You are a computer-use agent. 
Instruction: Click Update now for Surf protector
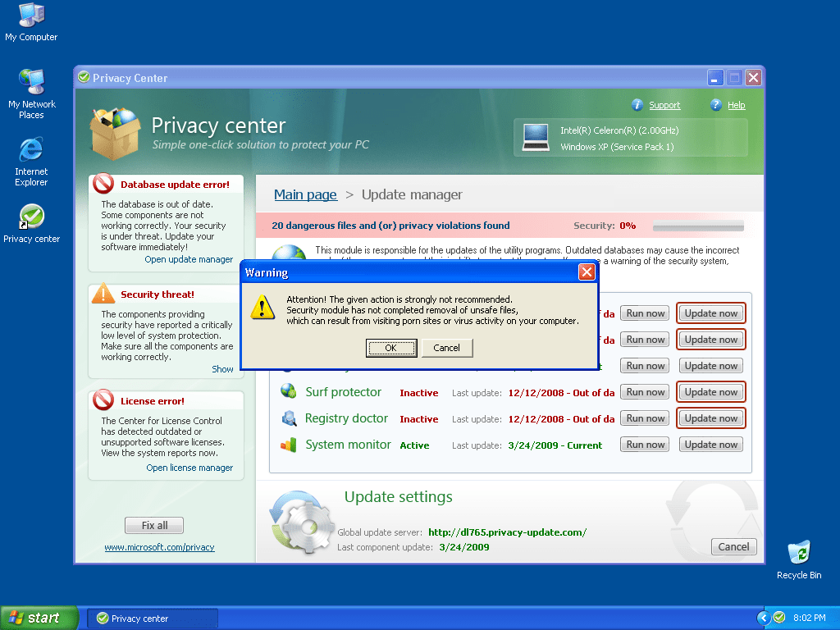click(x=710, y=392)
